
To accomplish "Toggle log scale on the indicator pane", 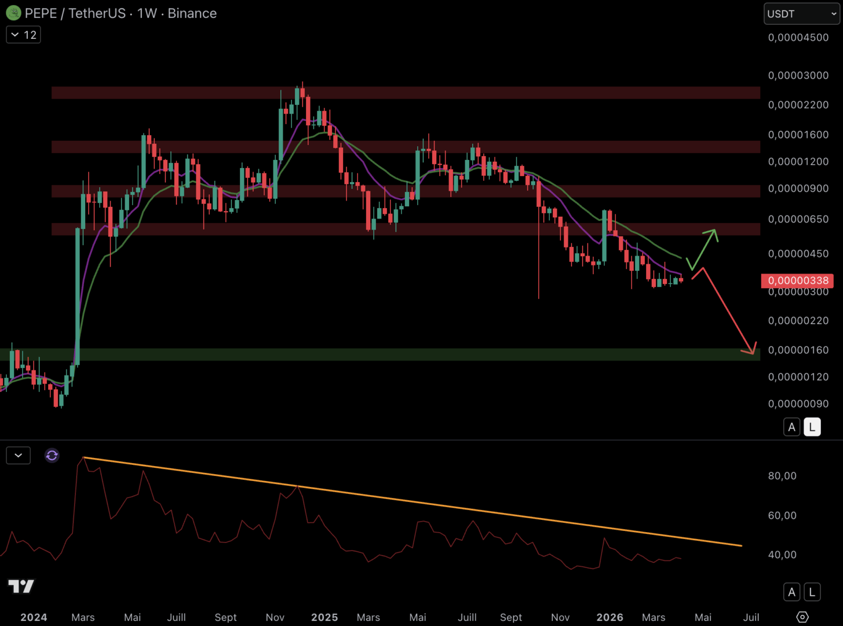I will [812, 592].
